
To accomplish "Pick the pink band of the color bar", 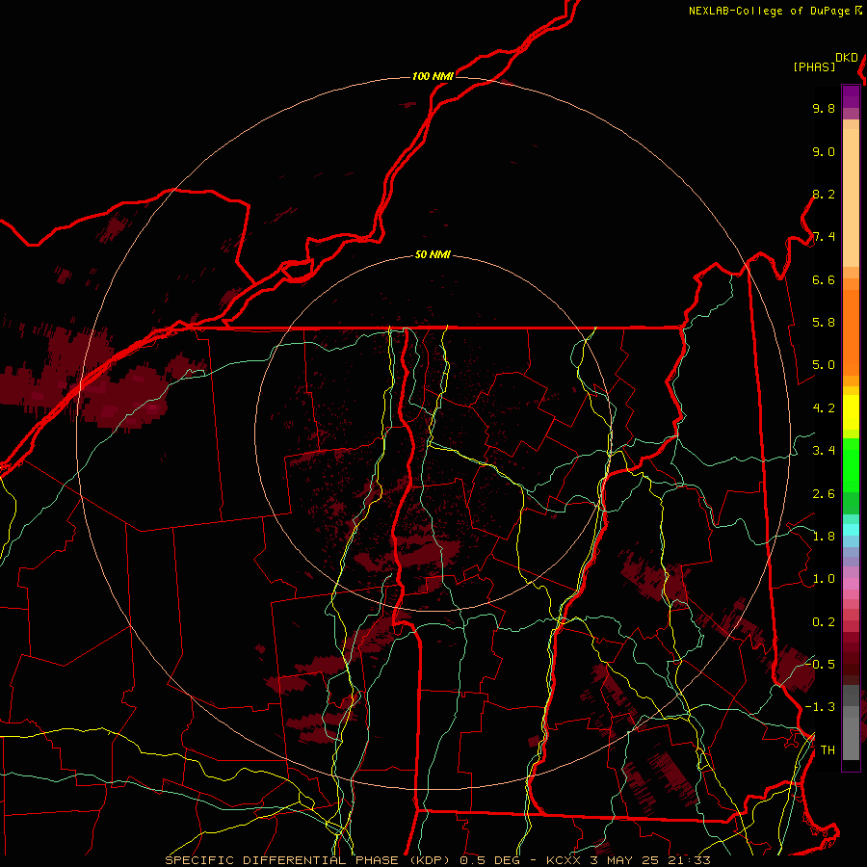I will [x=851, y=584].
